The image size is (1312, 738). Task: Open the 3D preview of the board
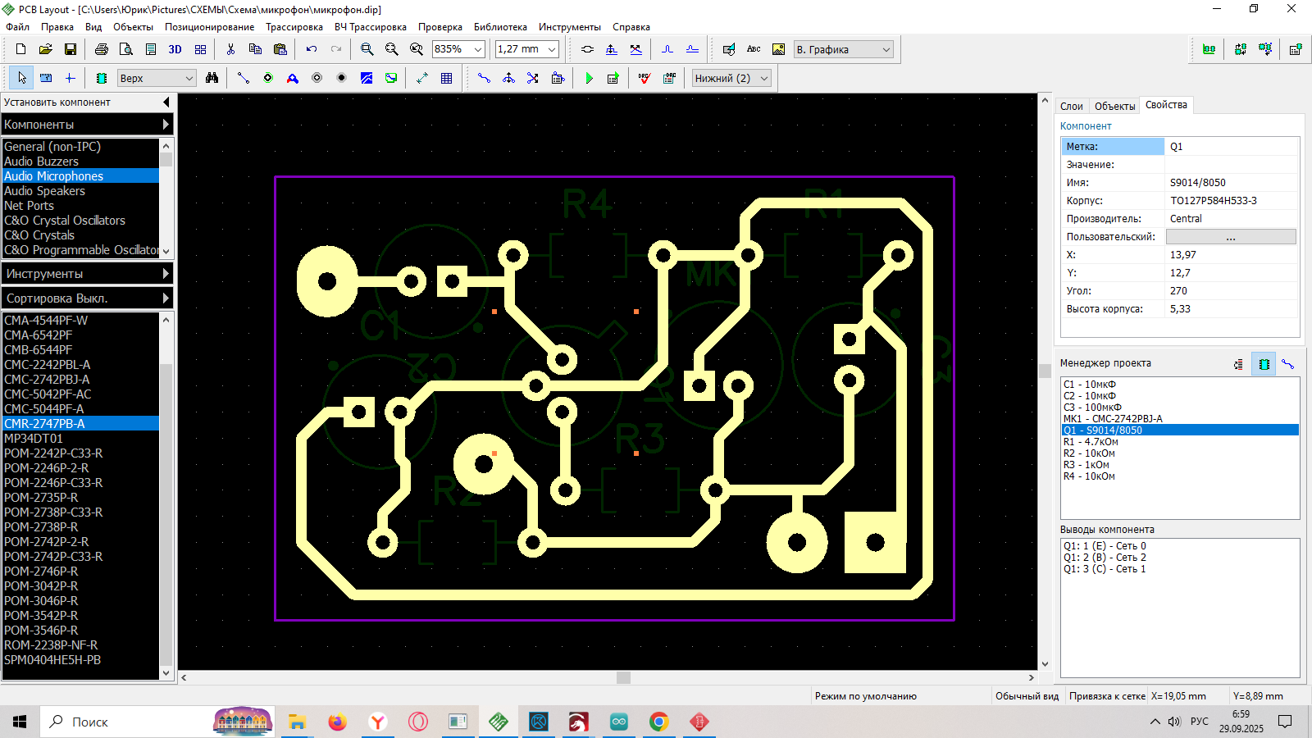[175, 49]
